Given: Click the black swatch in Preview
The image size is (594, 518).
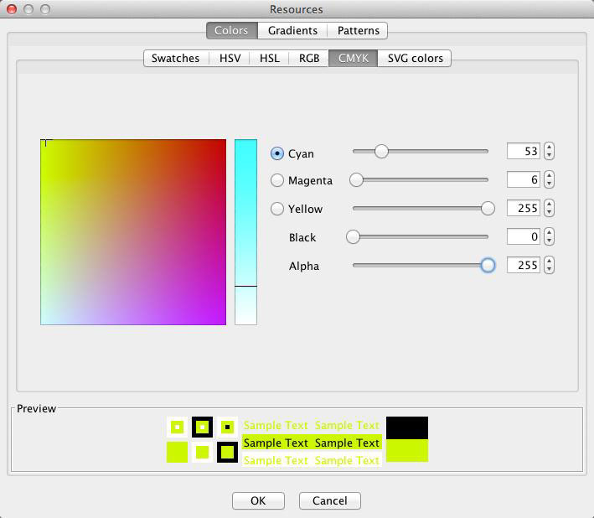Looking at the screenshot, I should point(407,427).
